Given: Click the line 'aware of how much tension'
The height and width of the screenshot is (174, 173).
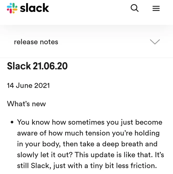Looking at the screenshot, I should click(x=88, y=133).
